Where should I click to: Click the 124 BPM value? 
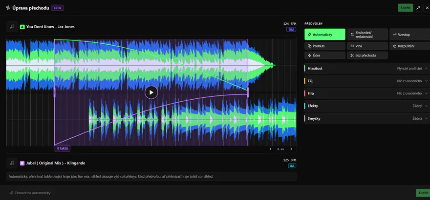click(290, 24)
